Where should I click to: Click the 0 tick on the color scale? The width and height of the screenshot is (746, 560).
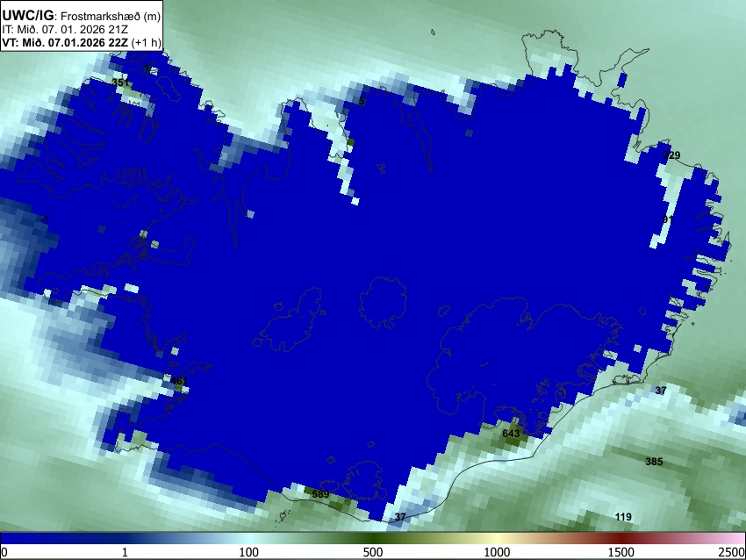coord(4,552)
